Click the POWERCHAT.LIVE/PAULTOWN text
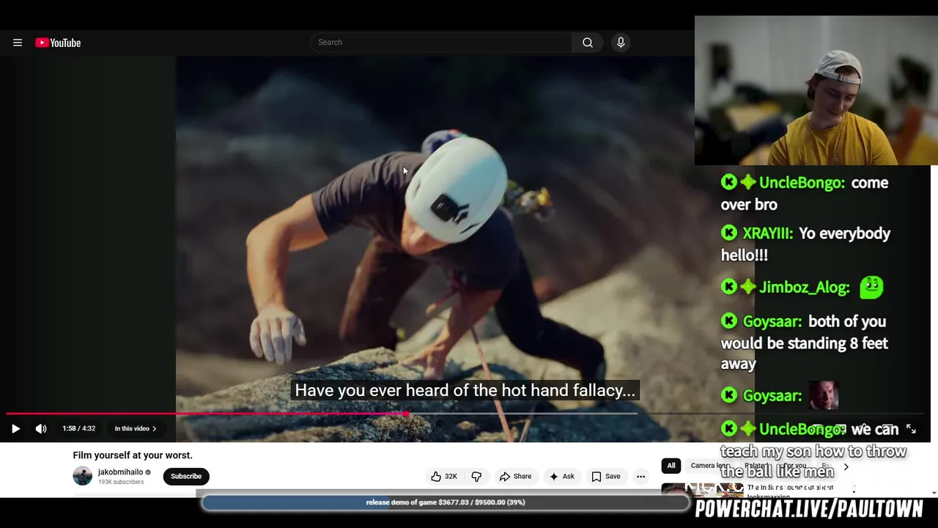 point(809,509)
